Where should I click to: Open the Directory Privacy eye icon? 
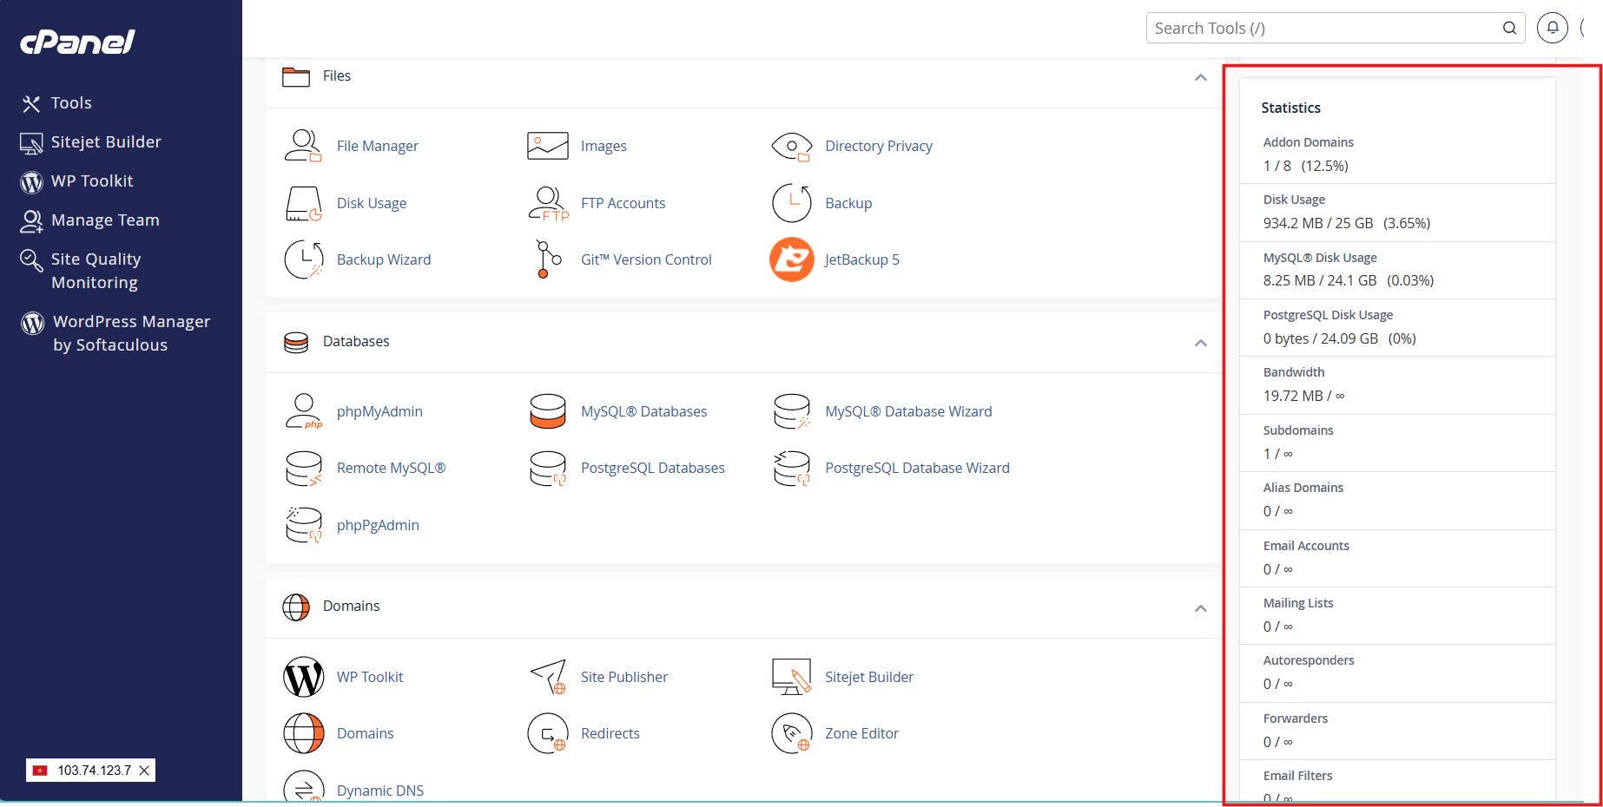[x=791, y=146]
